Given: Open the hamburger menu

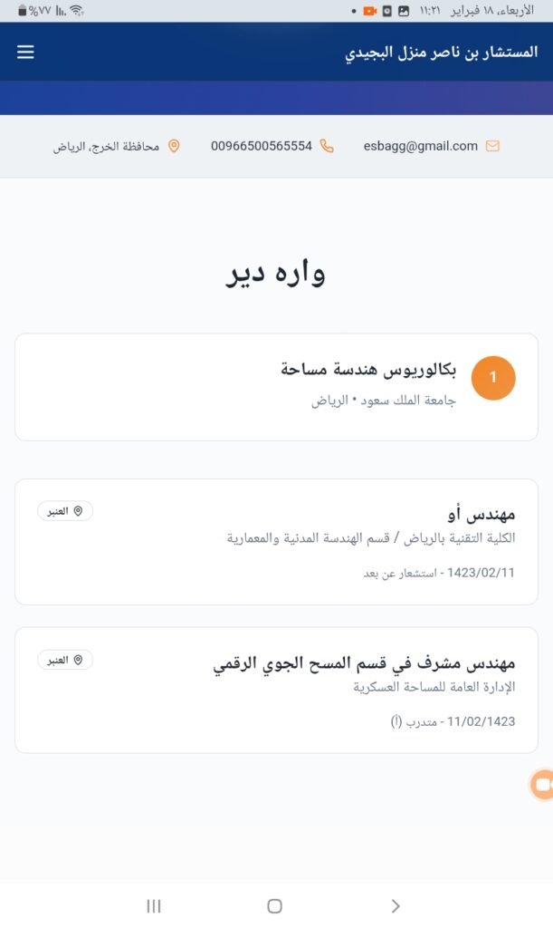Looking at the screenshot, I should 25,52.
